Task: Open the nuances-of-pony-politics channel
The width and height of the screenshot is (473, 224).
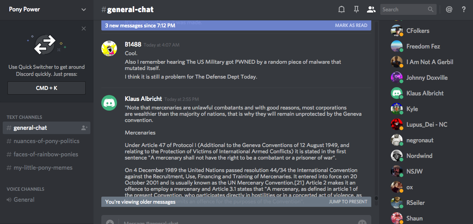Action: 46,141
